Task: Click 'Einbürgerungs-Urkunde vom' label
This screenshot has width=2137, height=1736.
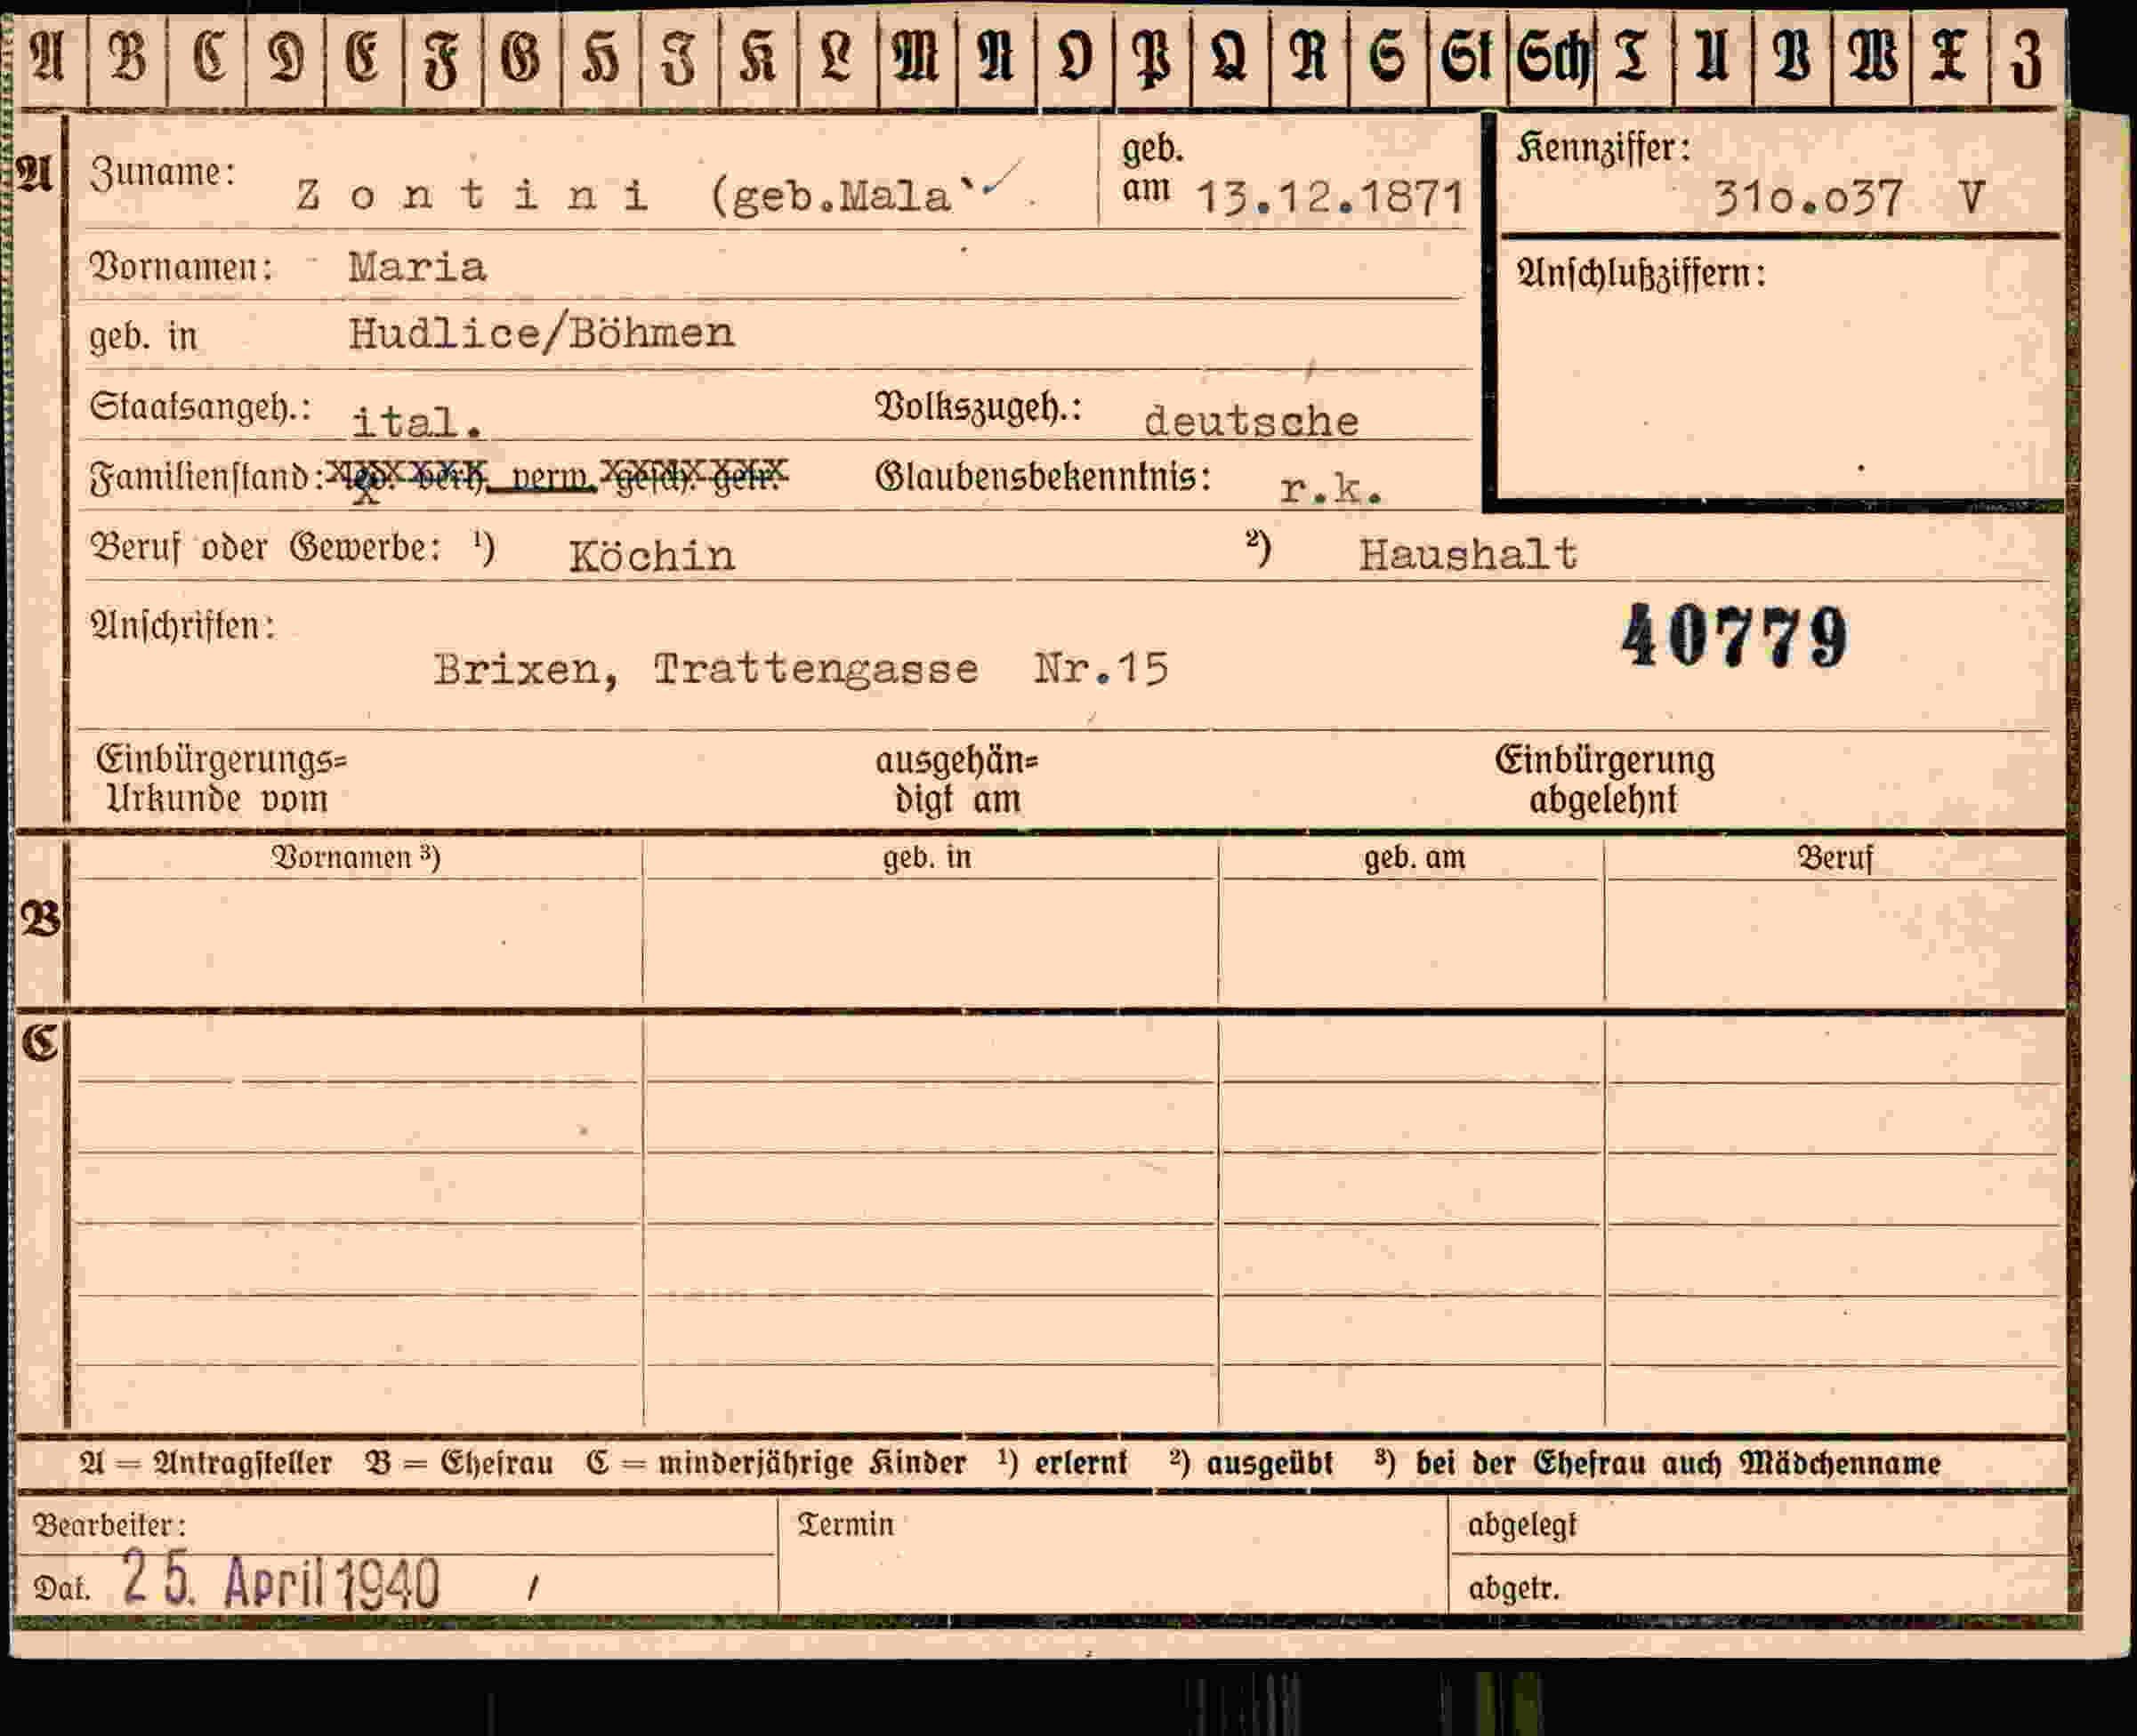Action: coord(222,779)
